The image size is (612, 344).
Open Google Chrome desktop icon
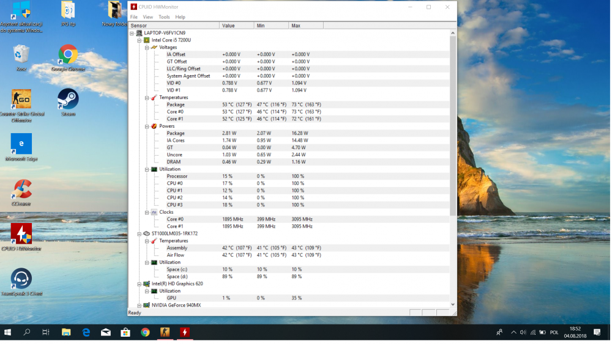[67, 55]
